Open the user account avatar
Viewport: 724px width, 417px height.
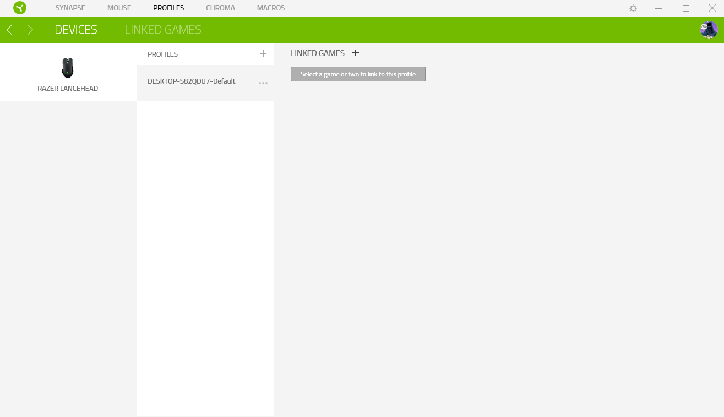point(709,30)
